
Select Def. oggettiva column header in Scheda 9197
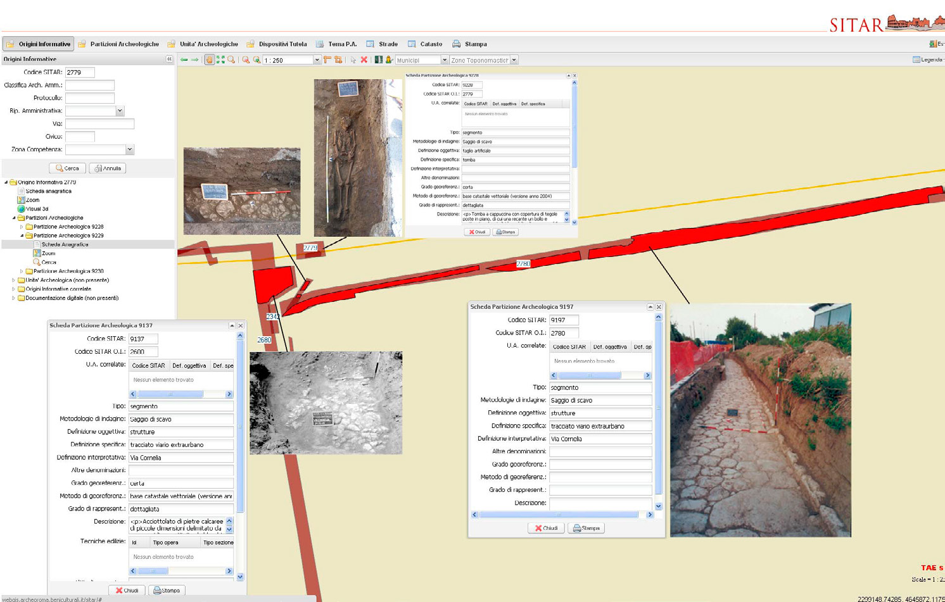tap(610, 347)
